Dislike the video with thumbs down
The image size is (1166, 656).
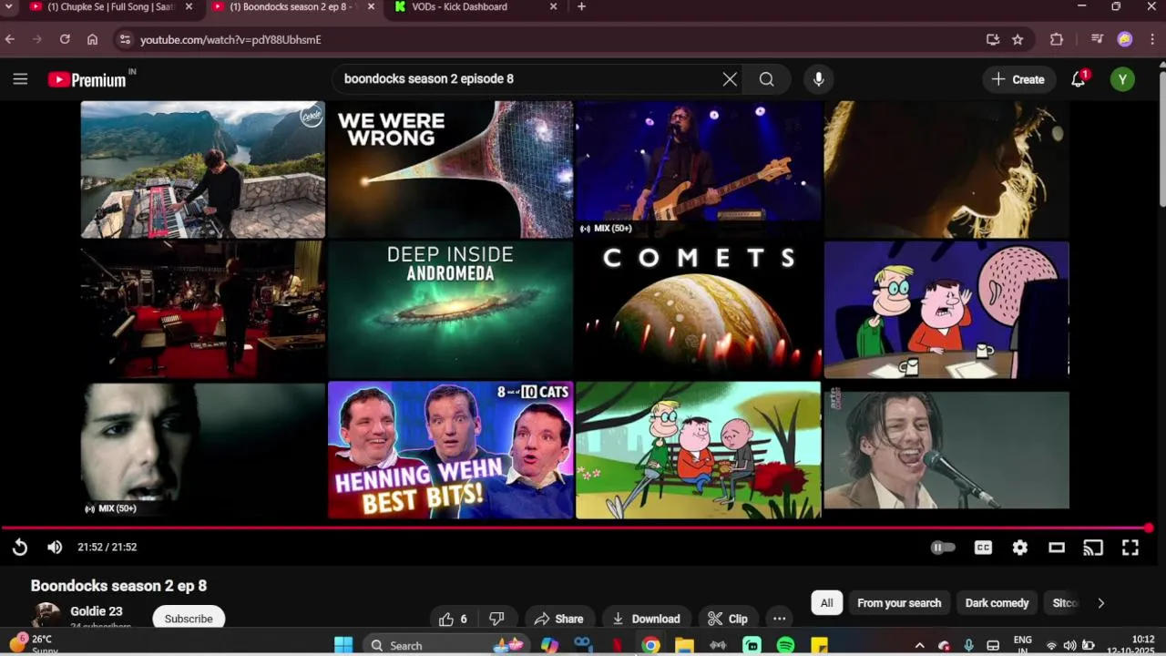(496, 619)
